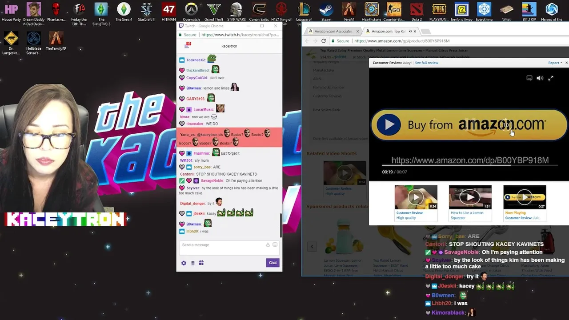569x320 pixels.
Task: Open a new Chrome tab
Action: coord(425,32)
